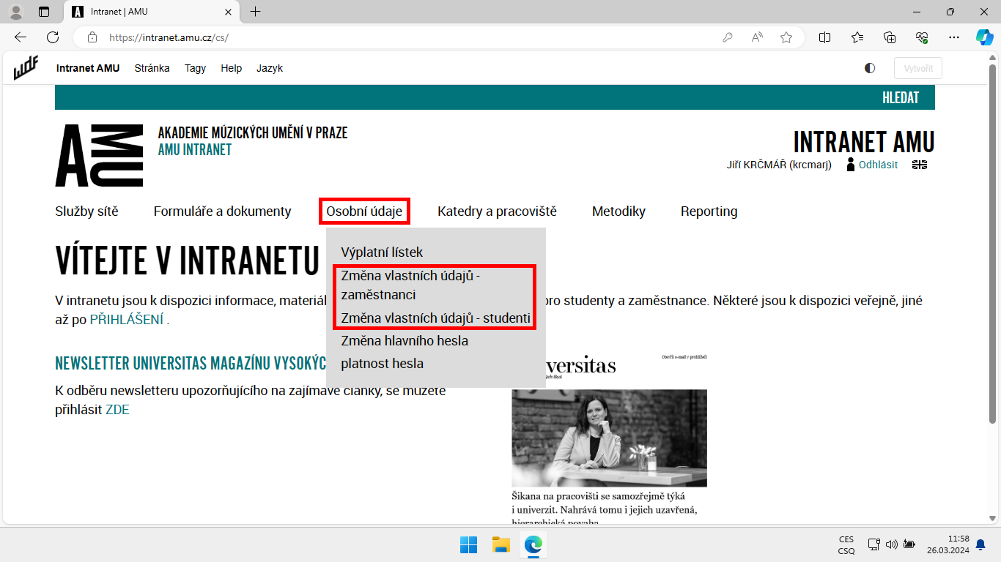The width and height of the screenshot is (1001, 562).
Task: Click ZDE newsletter signup link
Action: (117, 410)
